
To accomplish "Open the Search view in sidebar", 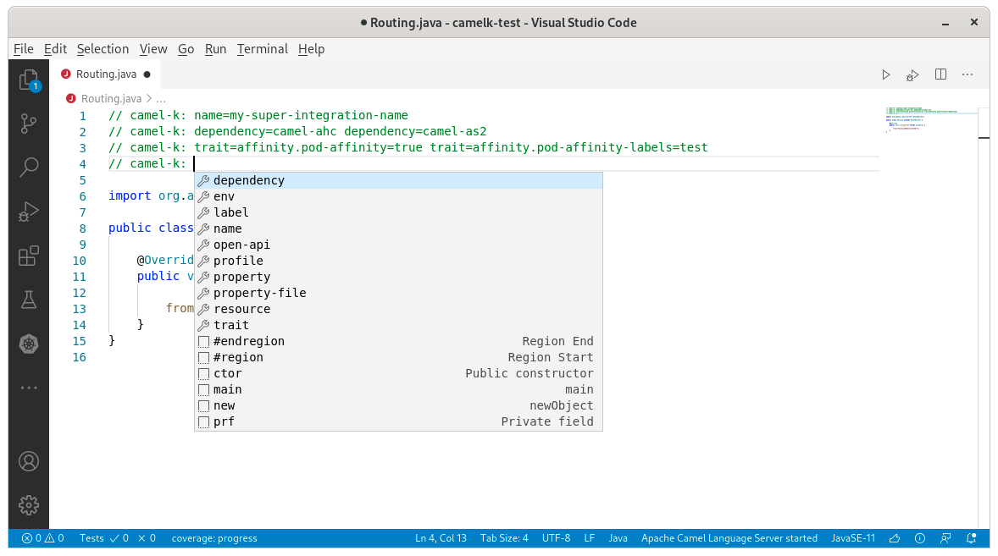I will (x=29, y=167).
